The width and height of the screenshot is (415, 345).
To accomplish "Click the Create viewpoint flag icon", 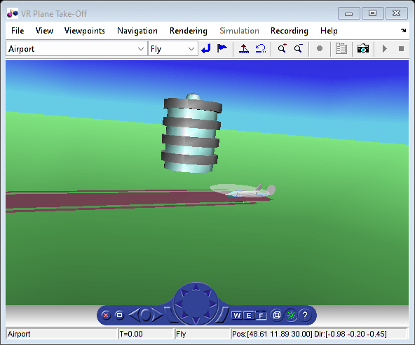I will (x=222, y=48).
